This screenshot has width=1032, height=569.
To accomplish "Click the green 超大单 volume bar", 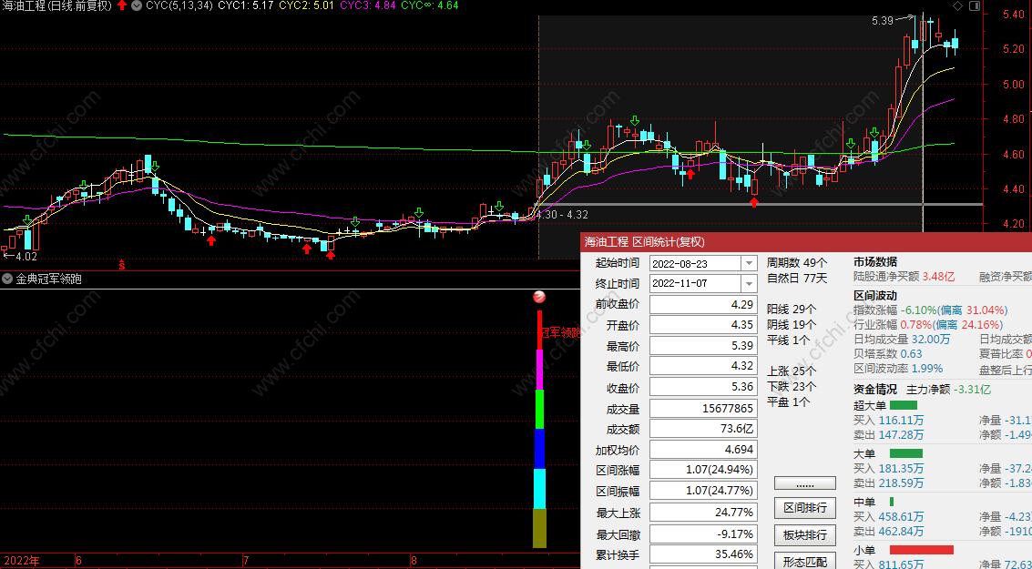I will (x=903, y=405).
